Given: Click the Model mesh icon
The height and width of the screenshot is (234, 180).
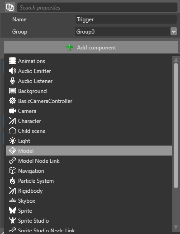Looking at the screenshot, I should click(x=13, y=151).
